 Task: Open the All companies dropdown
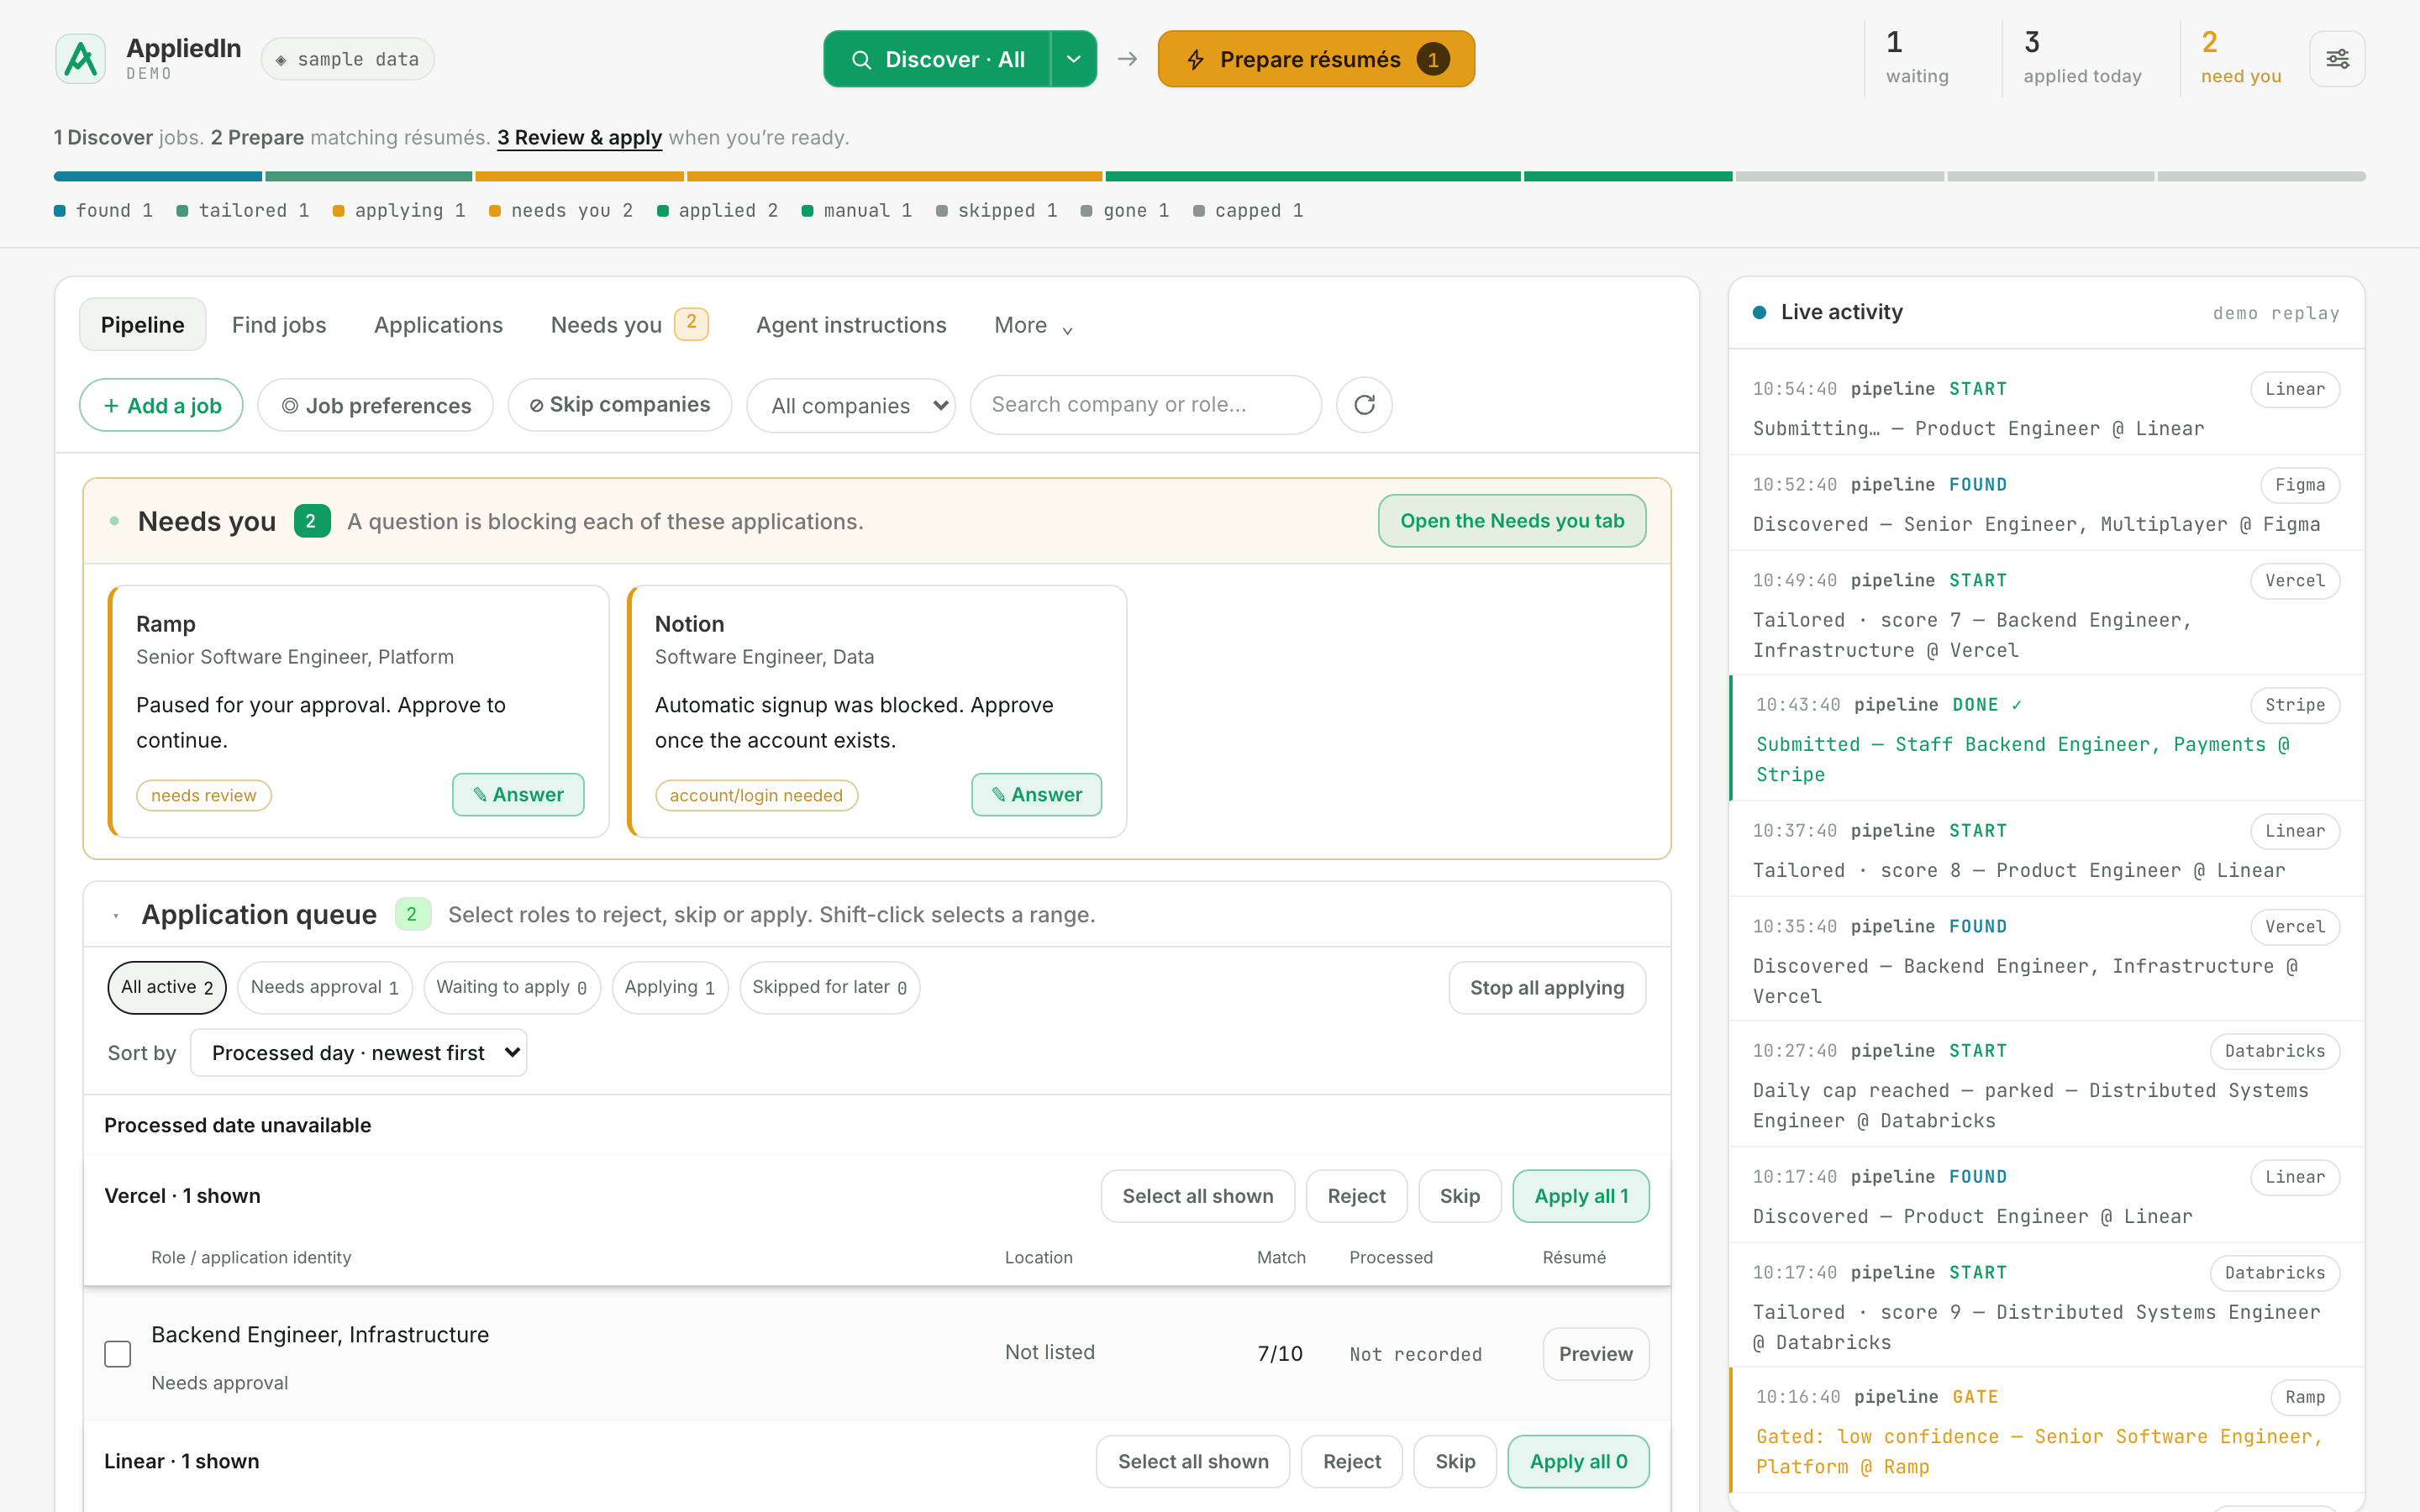click(x=851, y=405)
